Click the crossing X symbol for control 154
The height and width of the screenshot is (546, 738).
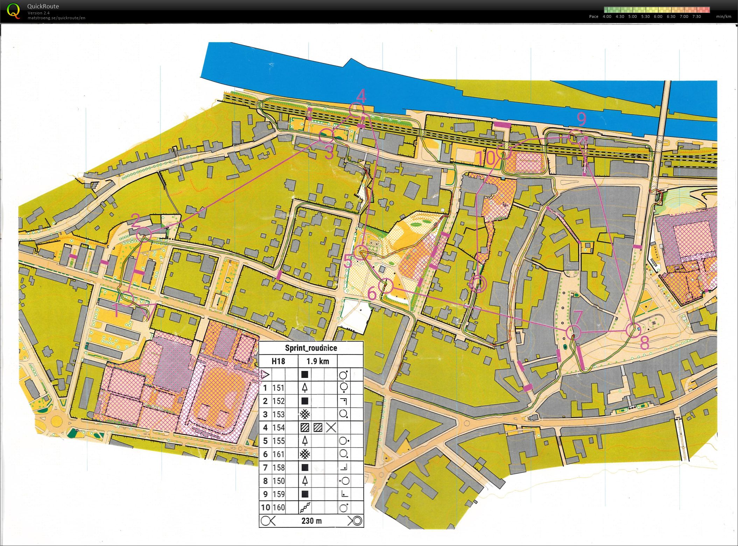point(331,428)
